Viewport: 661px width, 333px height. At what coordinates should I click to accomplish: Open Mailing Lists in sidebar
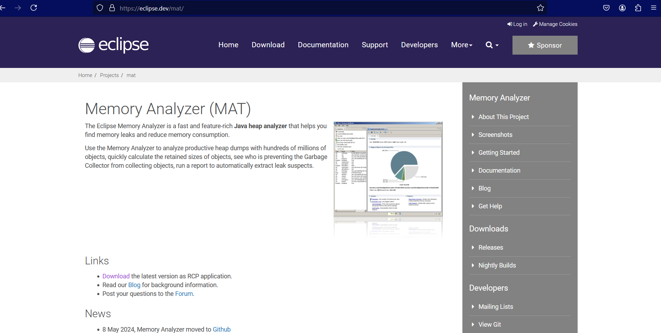(x=496, y=307)
